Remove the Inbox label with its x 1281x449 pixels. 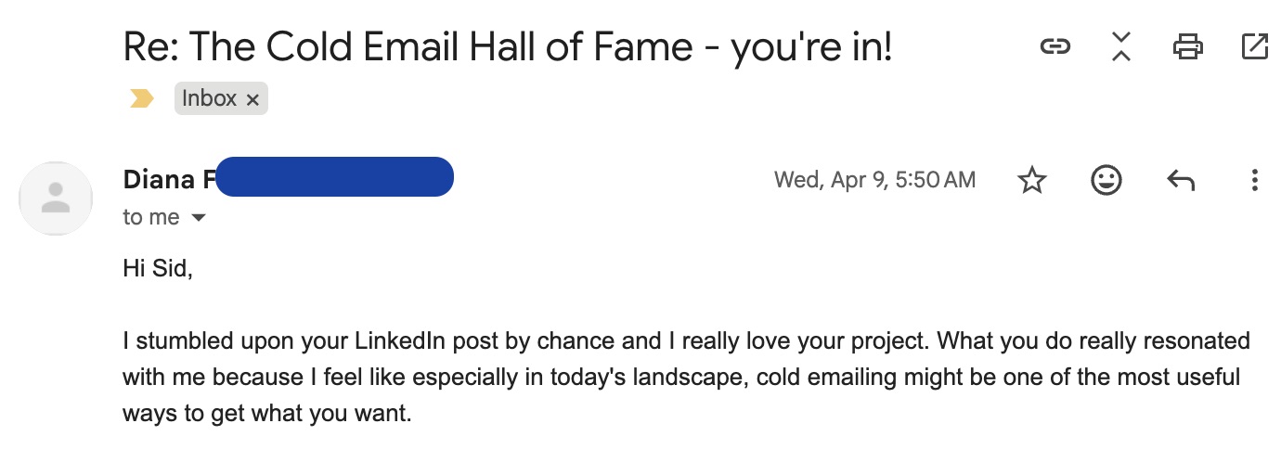click(252, 99)
